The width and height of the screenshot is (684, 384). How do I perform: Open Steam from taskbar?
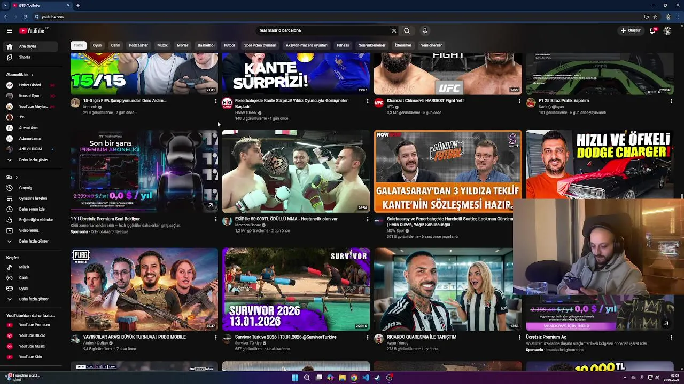[x=377, y=378]
